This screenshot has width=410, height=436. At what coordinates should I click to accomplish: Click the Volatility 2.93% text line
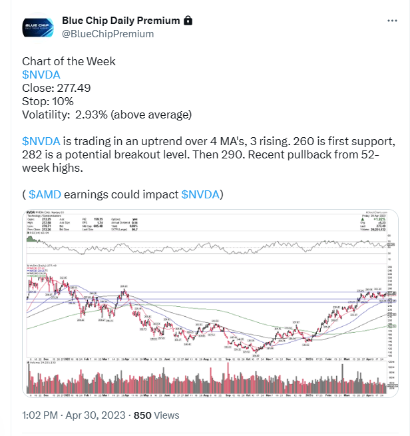[x=107, y=114]
